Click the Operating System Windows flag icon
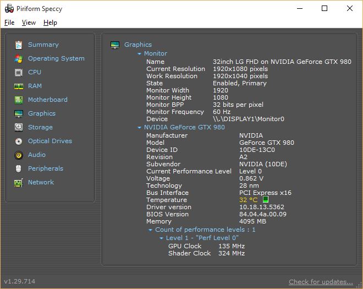The image size is (363, 289). coord(19,59)
